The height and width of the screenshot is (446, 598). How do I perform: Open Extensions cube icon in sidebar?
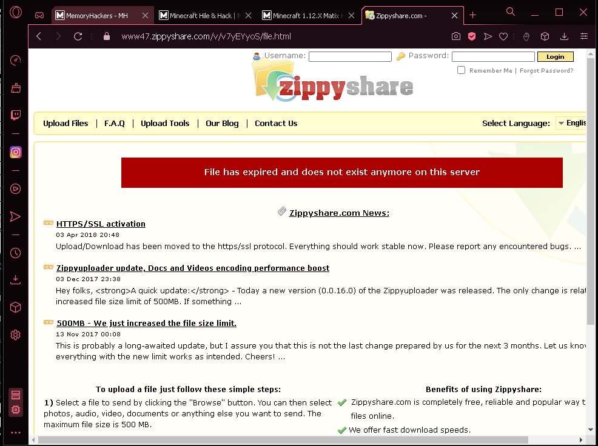click(x=15, y=307)
